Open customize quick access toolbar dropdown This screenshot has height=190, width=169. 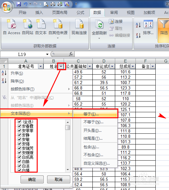(76, 4)
